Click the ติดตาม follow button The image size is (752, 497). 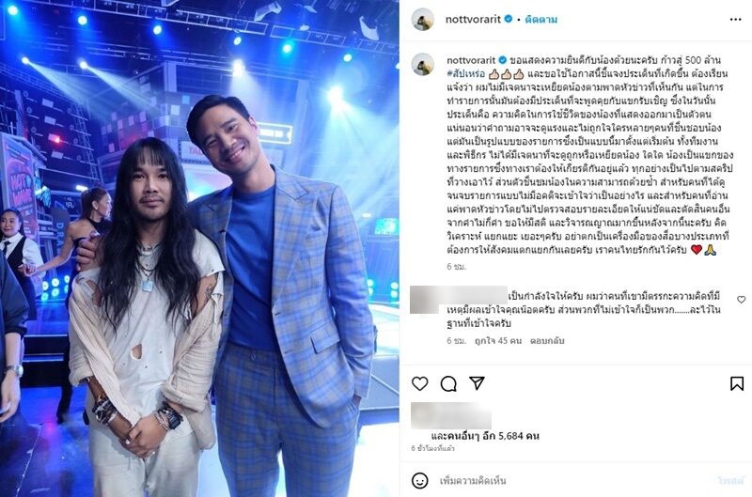click(541, 20)
